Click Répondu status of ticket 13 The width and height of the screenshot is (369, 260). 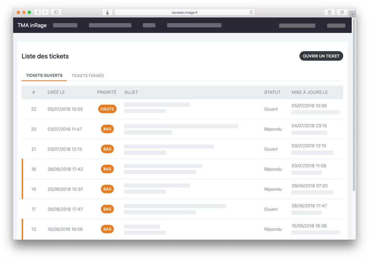point(273,229)
